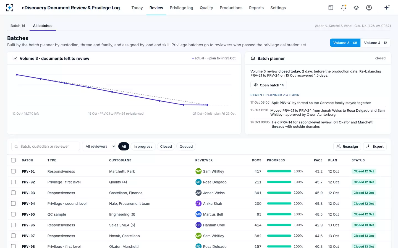Check the box for batch PRV-06
Screen dimensions: 398x248
(13, 225)
